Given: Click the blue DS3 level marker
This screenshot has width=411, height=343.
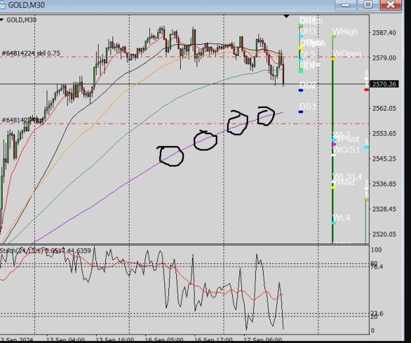Looking at the screenshot, I should (x=301, y=112).
